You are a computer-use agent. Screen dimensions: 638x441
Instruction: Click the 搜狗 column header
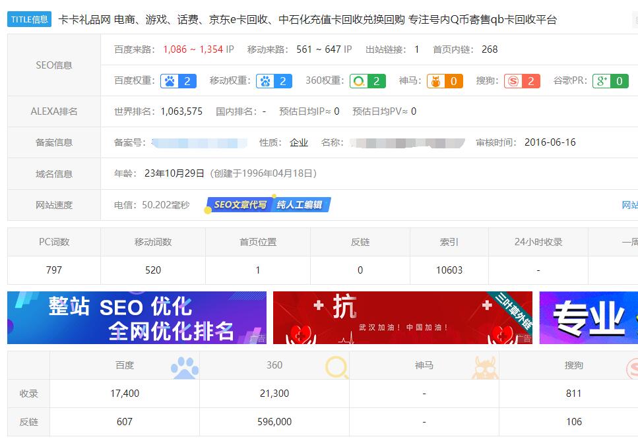pyautogui.click(x=574, y=365)
